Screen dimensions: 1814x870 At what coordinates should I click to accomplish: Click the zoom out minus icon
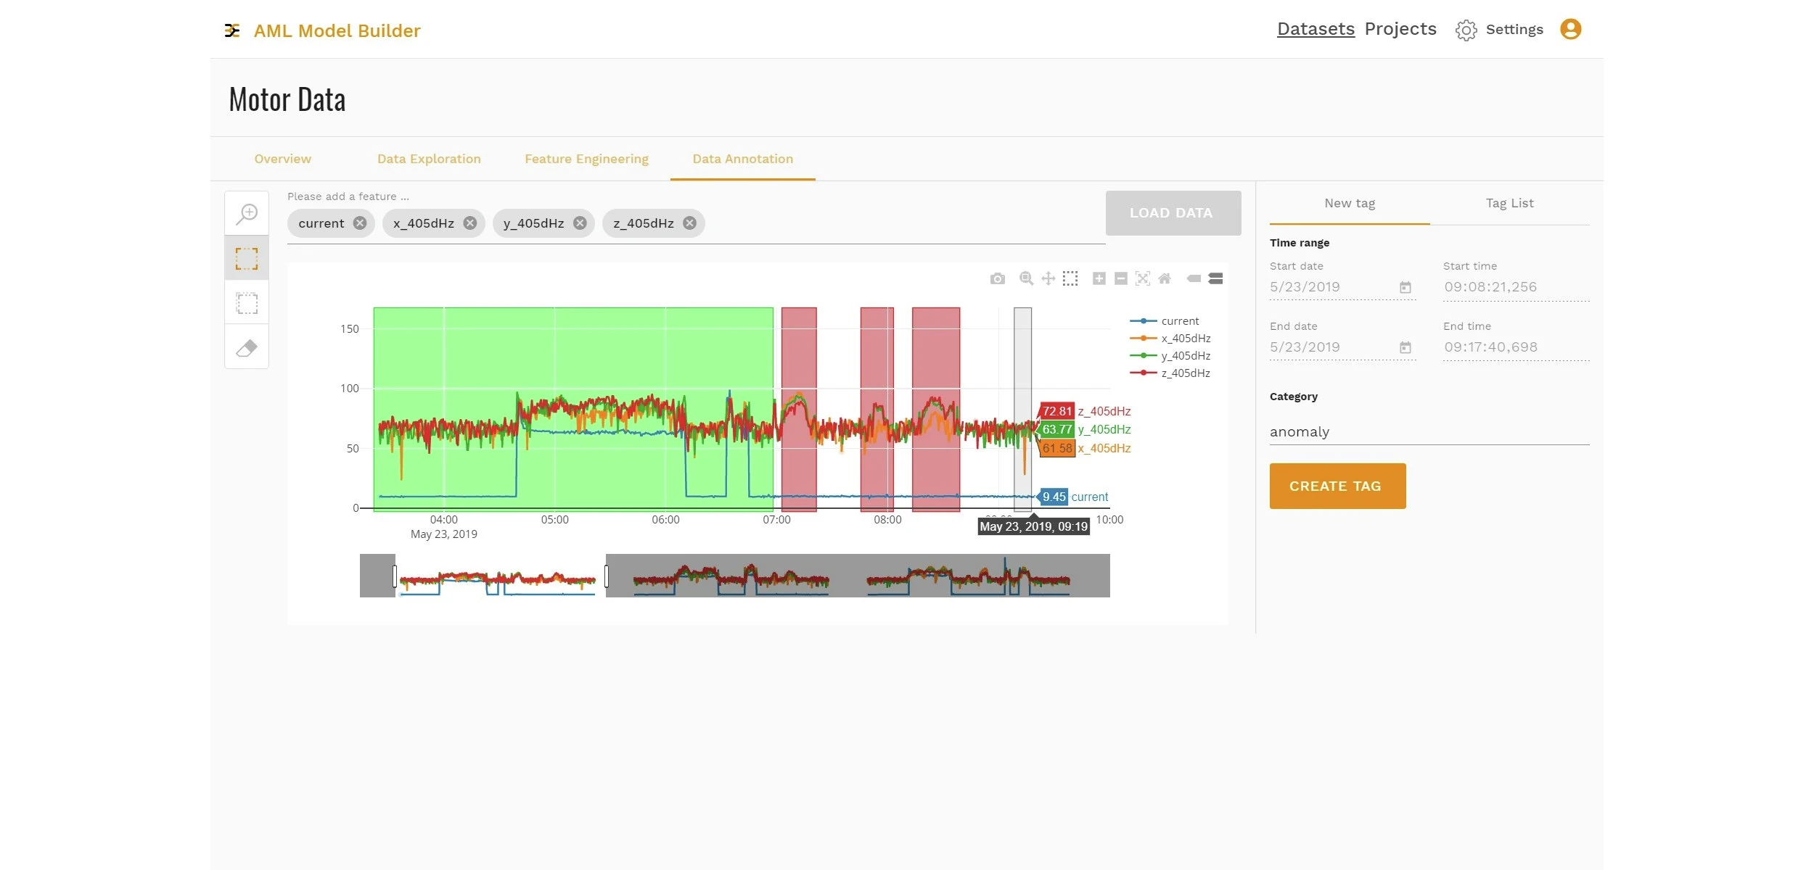(x=1121, y=278)
